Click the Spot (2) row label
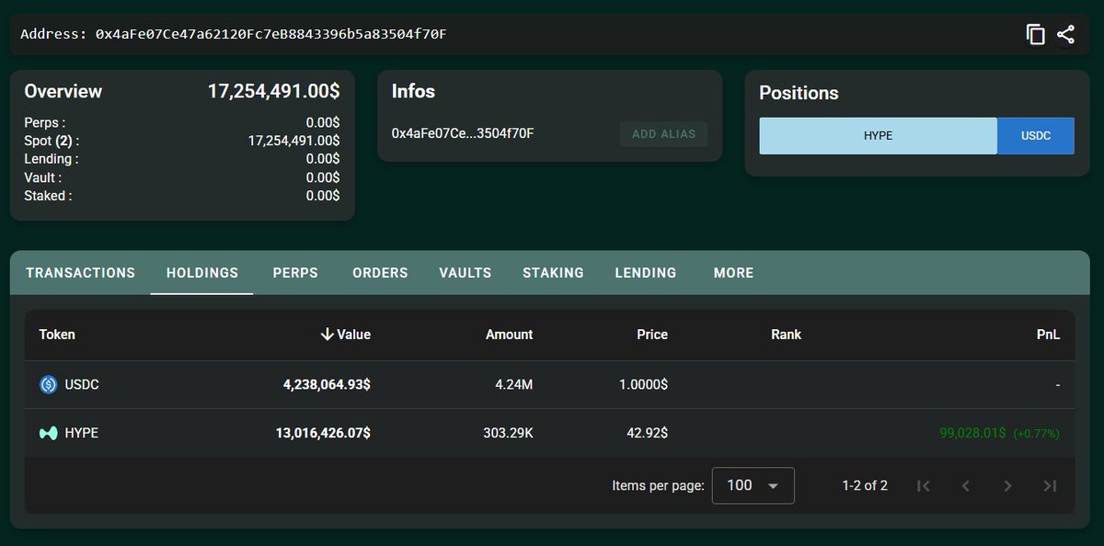 (52, 141)
